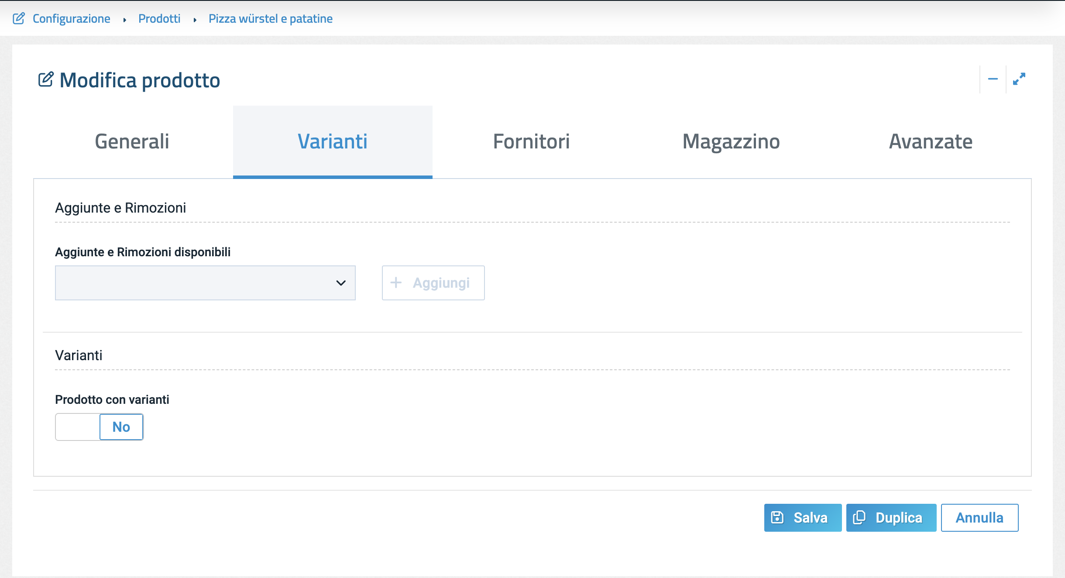This screenshot has height=578, width=1065.
Task: Select the Fornitori tab
Action: pos(531,141)
